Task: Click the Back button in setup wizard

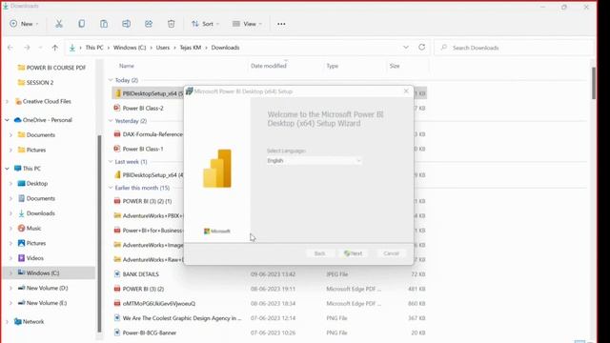Action: pyautogui.click(x=319, y=253)
